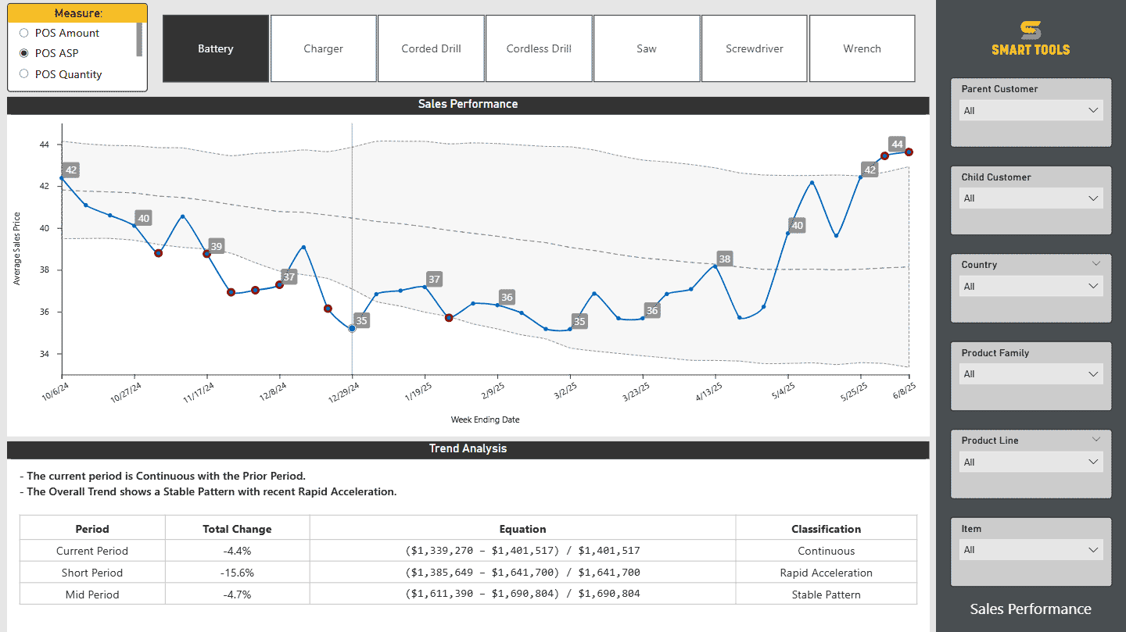Filter data by Screwdriver

[754, 48]
